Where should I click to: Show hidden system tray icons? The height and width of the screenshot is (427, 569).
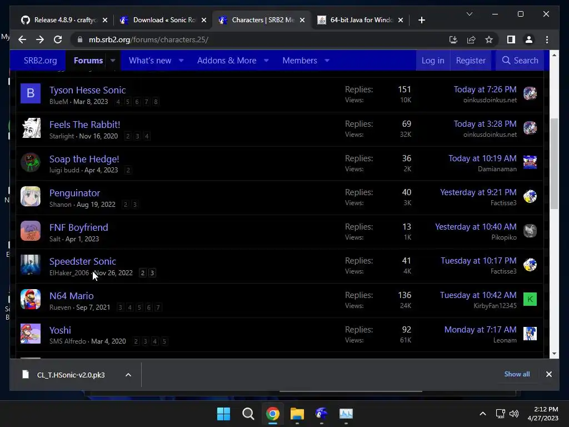pos(483,414)
